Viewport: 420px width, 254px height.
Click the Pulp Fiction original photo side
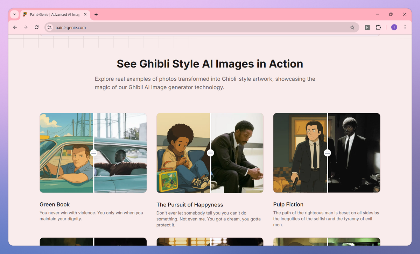[x=354, y=153]
